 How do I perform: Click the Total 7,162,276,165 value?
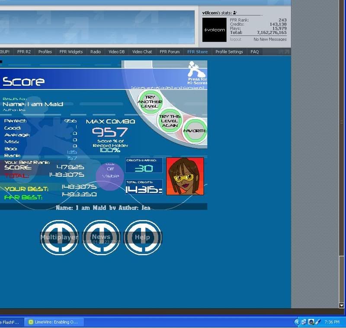coord(272,32)
